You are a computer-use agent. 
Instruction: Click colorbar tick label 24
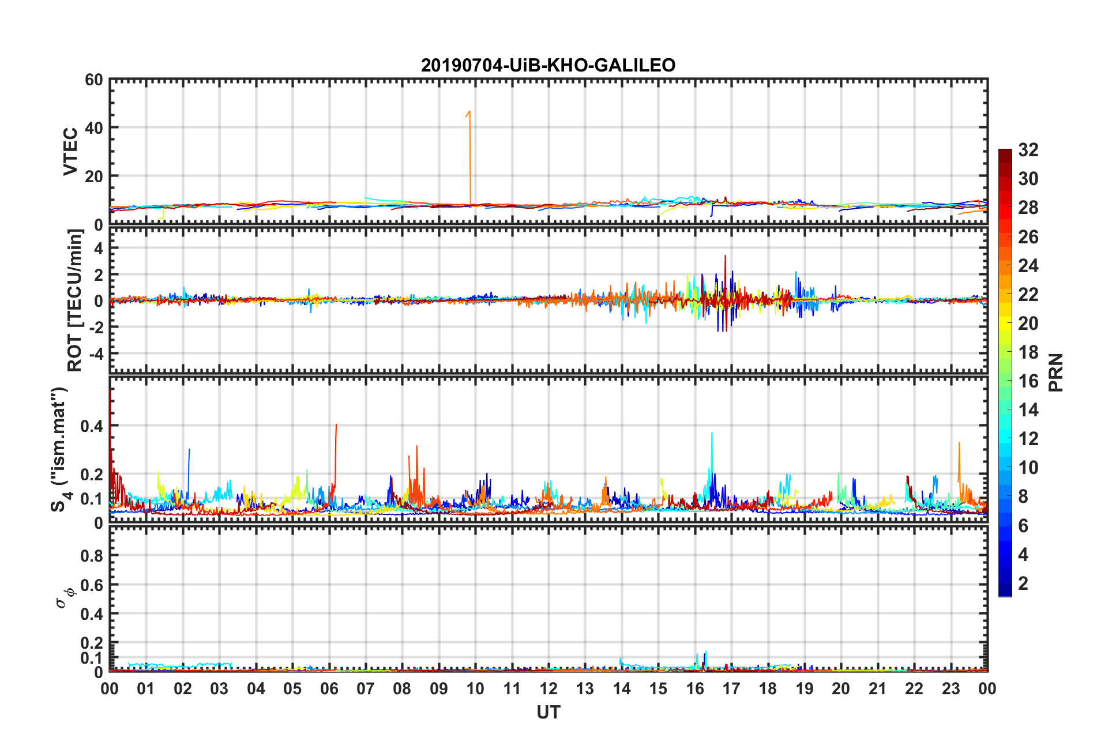pyautogui.click(x=1028, y=265)
